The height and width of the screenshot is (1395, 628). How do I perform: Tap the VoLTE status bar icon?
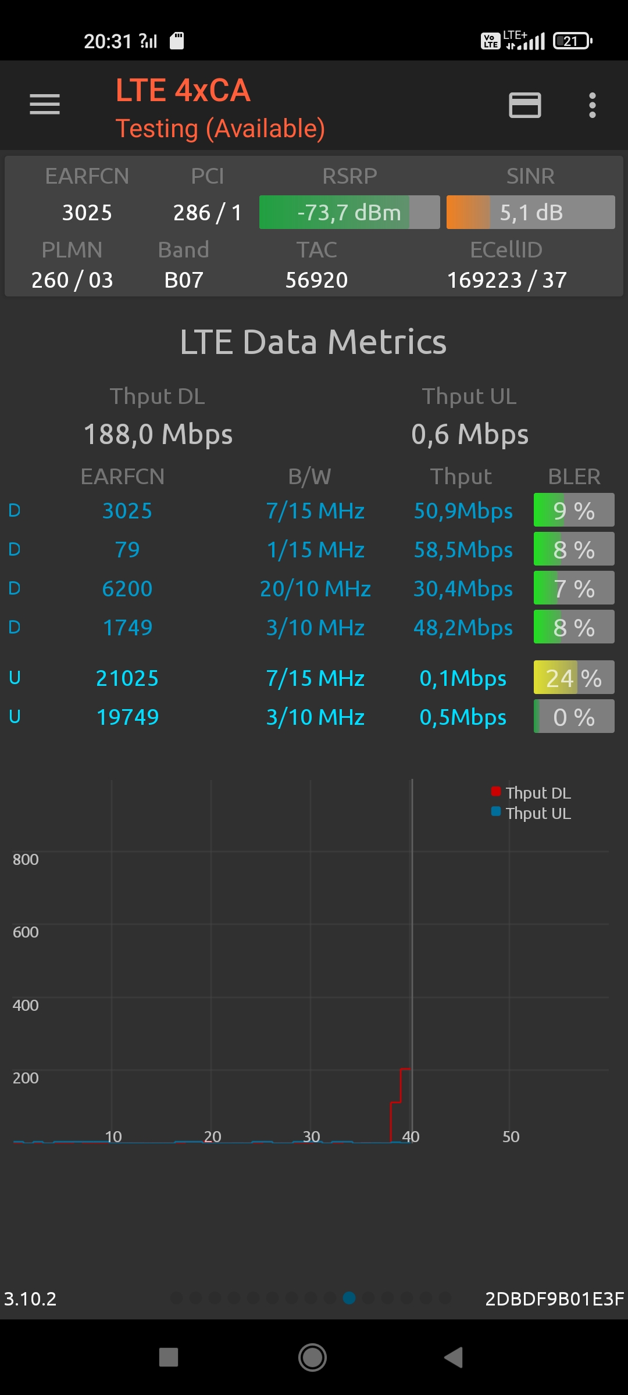tap(490, 41)
